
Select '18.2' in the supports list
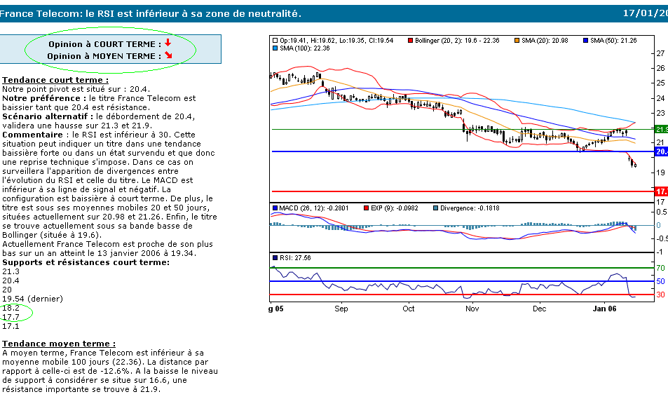[x=11, y=309]
